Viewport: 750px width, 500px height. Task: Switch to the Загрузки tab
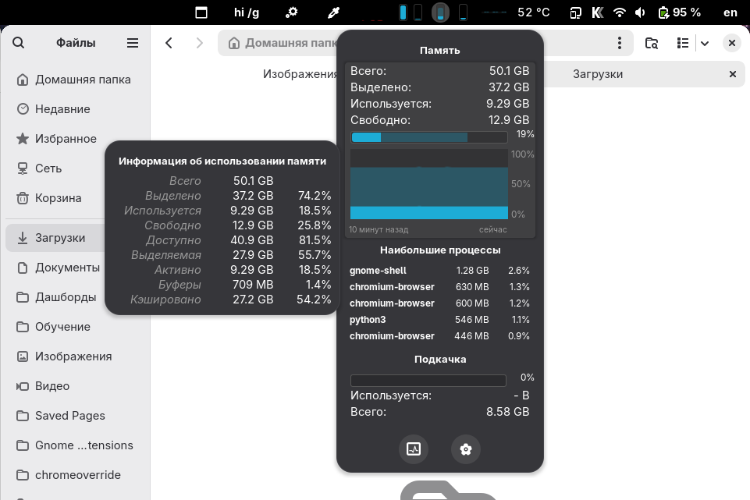[598, 74]
